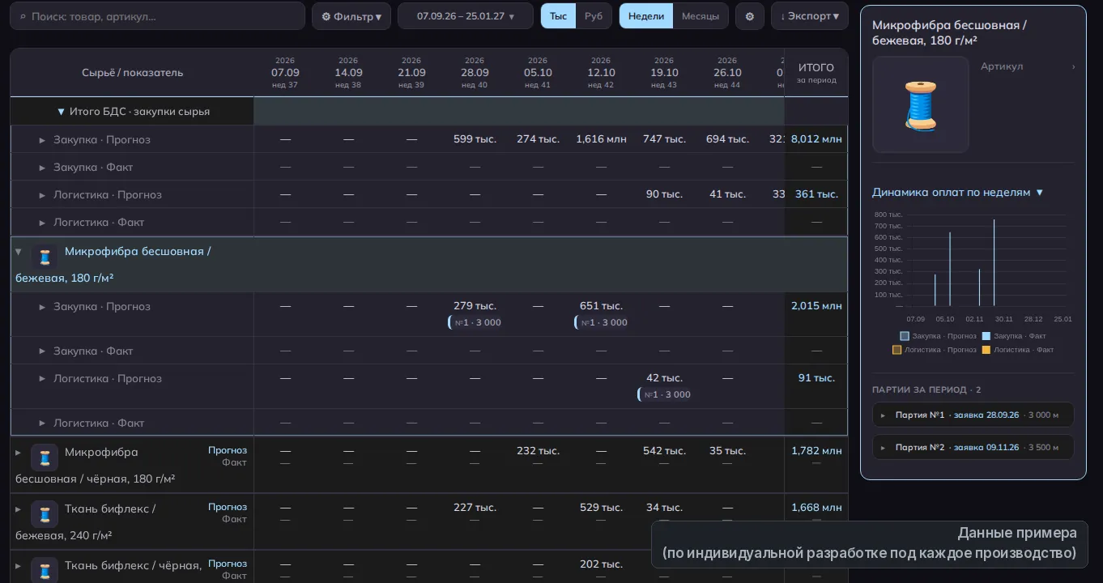Expand Микрофибра бесшовная / чёрная row
The image size is (1103, 583).
click(19, 453)
